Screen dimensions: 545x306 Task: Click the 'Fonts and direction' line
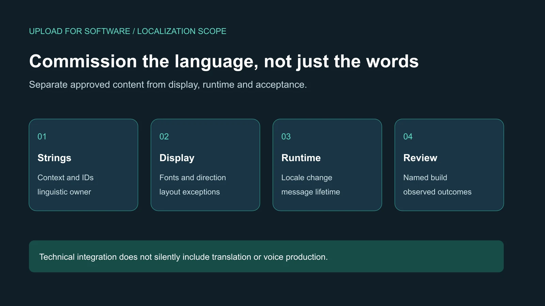pyautogui.click(x=192, y=177)
